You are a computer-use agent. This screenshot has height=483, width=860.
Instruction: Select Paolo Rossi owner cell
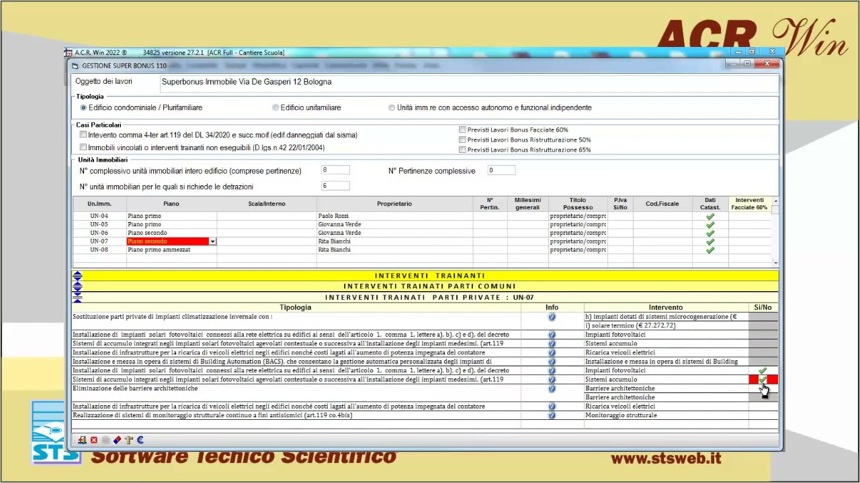(x=394, y=216)
